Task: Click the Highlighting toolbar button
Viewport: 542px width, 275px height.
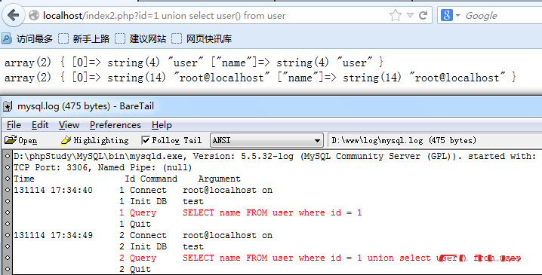Action: [x=94, y=140]
